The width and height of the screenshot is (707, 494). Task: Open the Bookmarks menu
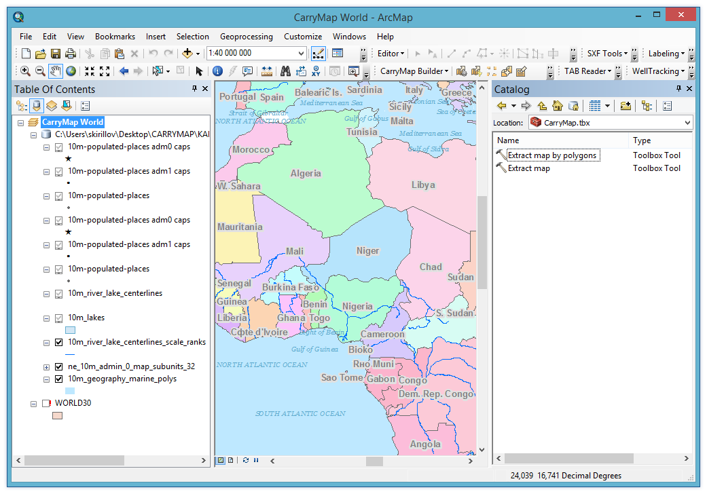(115, 37)
